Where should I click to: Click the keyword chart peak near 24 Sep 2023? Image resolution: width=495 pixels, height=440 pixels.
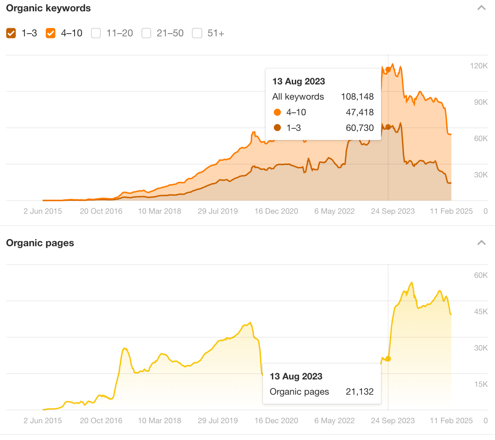click(392, 64)
